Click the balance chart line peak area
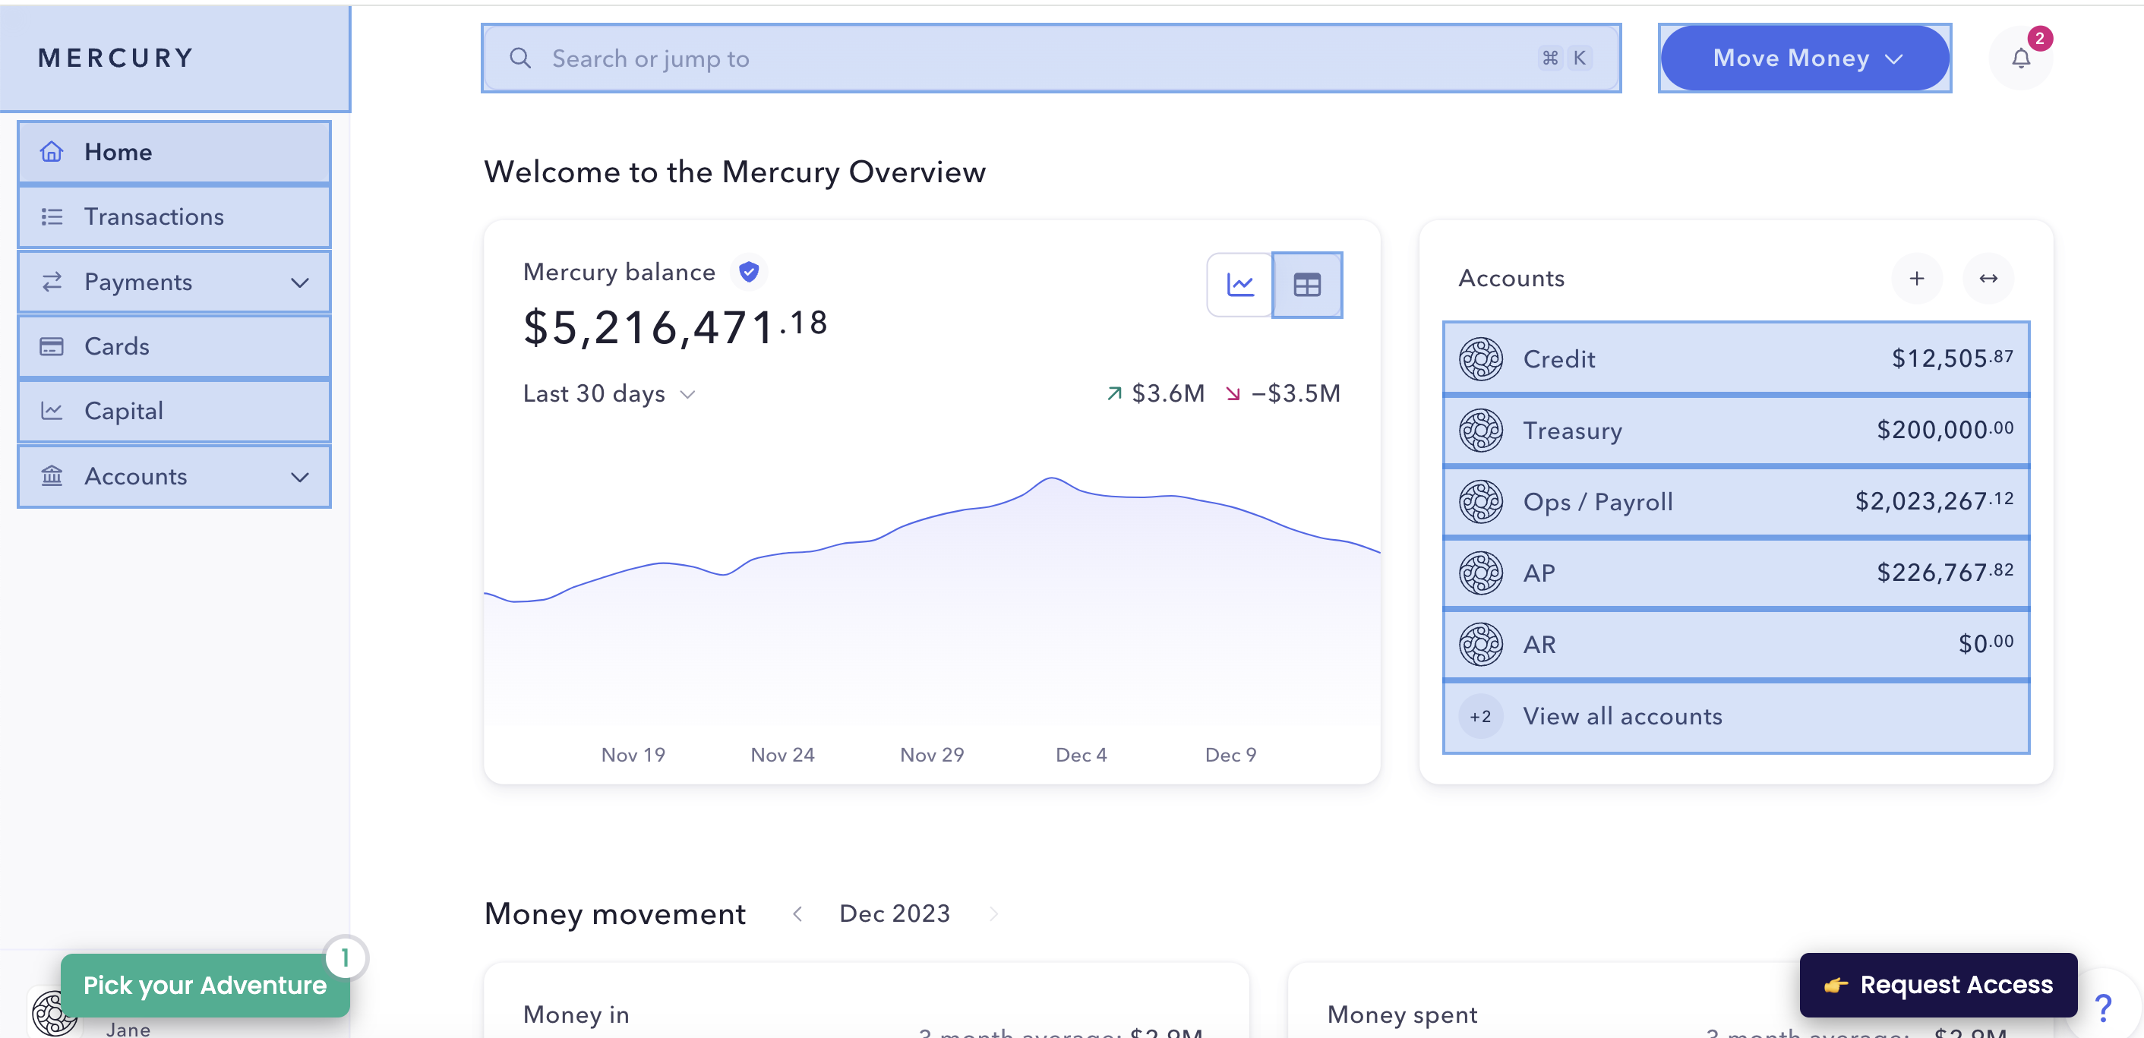The image size is (2144, 1038). tap(1052, 479)
